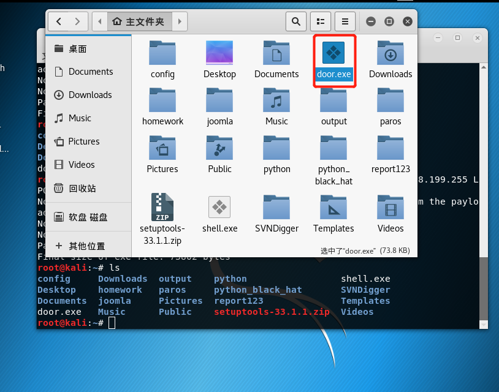Select the door.exe file icon
This screenshot has height=392, width=499.
(333, 53)
